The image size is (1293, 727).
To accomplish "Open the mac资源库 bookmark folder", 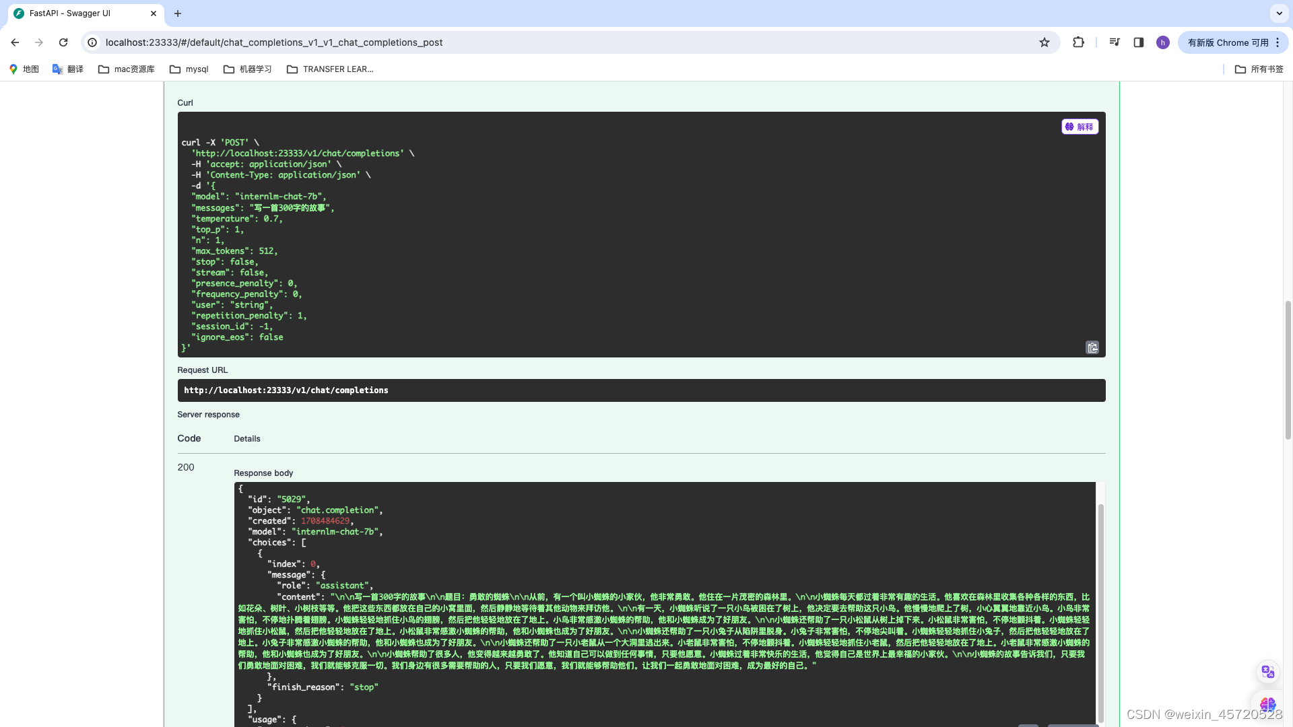I will pos(127,69).
